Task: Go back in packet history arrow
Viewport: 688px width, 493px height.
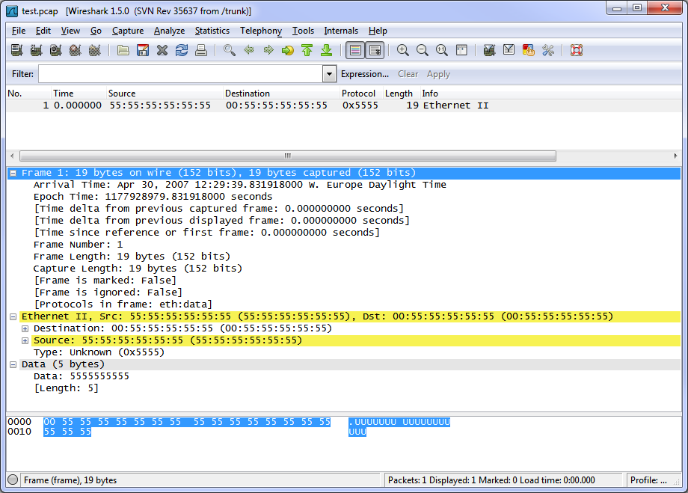Action: [249, 50]
